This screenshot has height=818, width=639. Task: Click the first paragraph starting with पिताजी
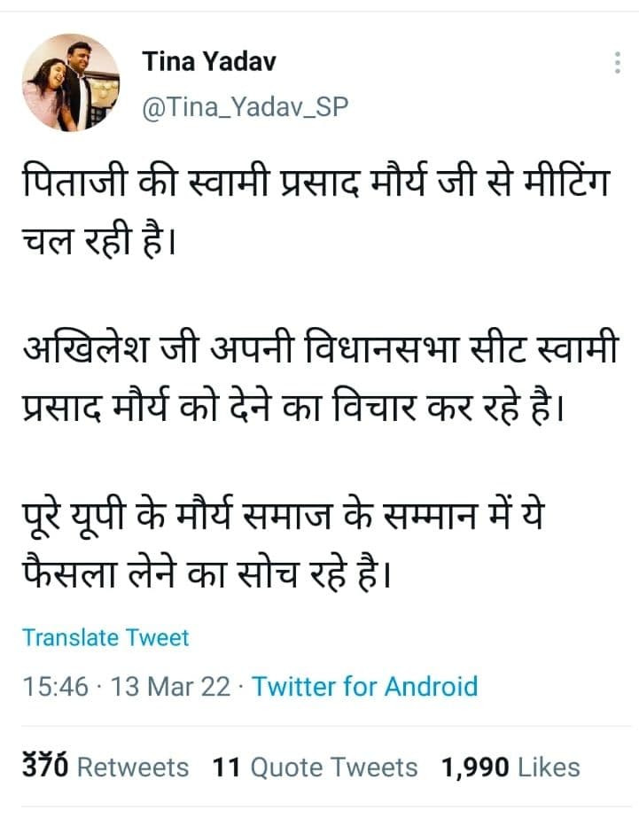(315, 213)
